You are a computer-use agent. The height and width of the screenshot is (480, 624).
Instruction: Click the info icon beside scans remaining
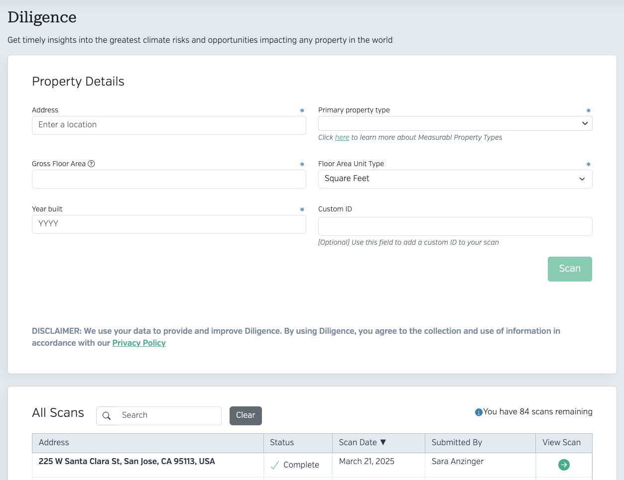tap(479, 412)
